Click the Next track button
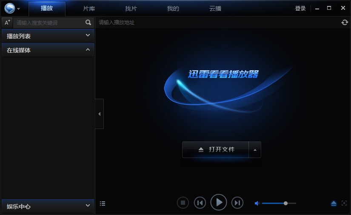 pyautogui.click(x=237, y=203)
